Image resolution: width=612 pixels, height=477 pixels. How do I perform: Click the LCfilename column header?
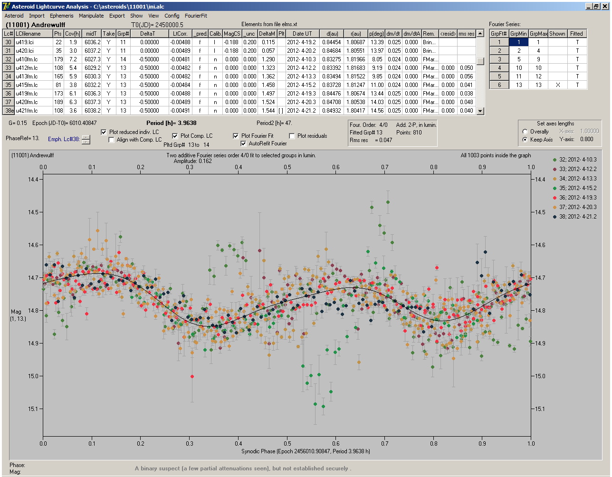click(33, 34)
